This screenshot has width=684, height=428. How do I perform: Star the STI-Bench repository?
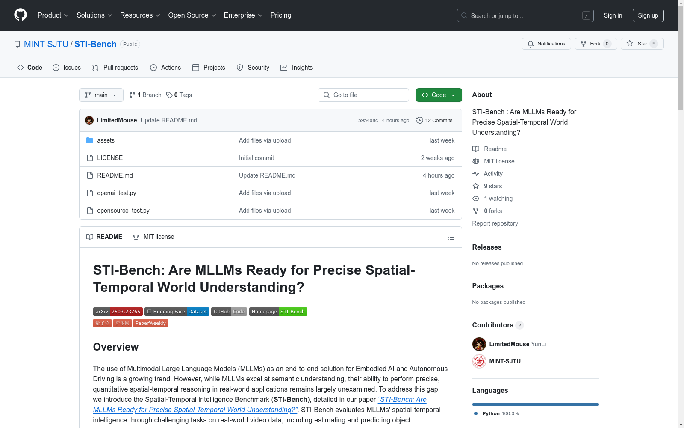click(x=642, y=44)
